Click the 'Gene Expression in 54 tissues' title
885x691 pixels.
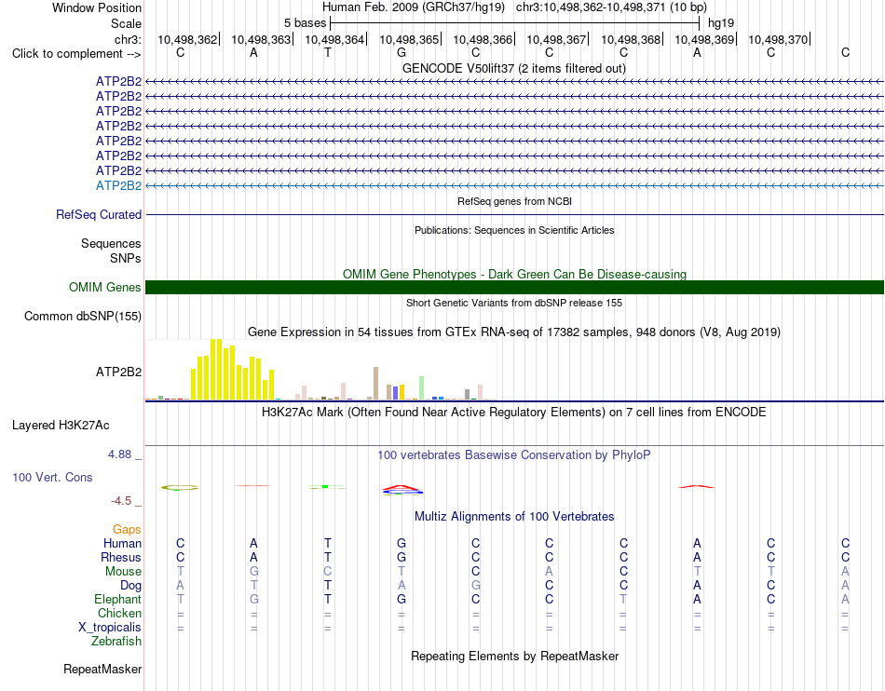pos(514,332)
